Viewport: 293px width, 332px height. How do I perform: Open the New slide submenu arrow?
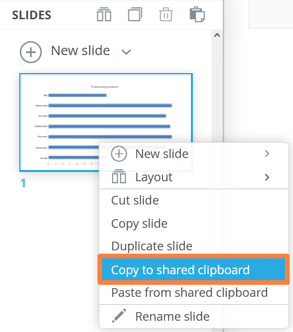click(267, 153)
